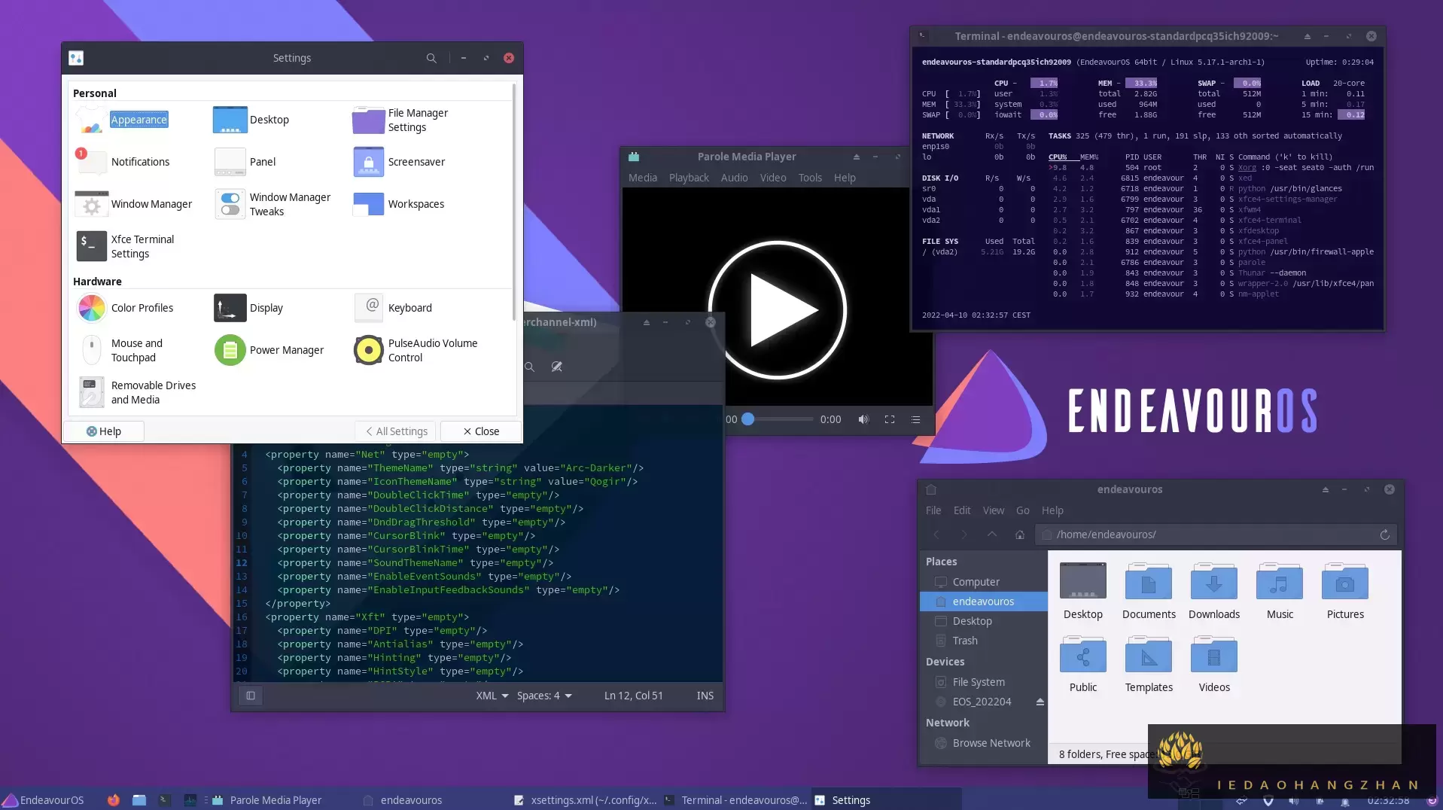Viewport: 1443px width, 810px height.
Task: Click the INS insert mode indicator
Action: pos(705,696)
